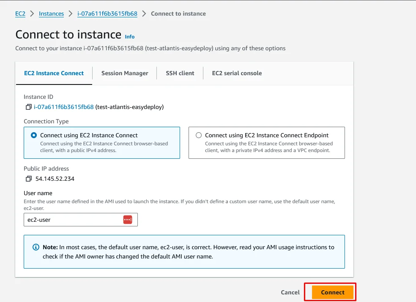Select Connect using EC2 Instance Connect radio

coord(34,135)
